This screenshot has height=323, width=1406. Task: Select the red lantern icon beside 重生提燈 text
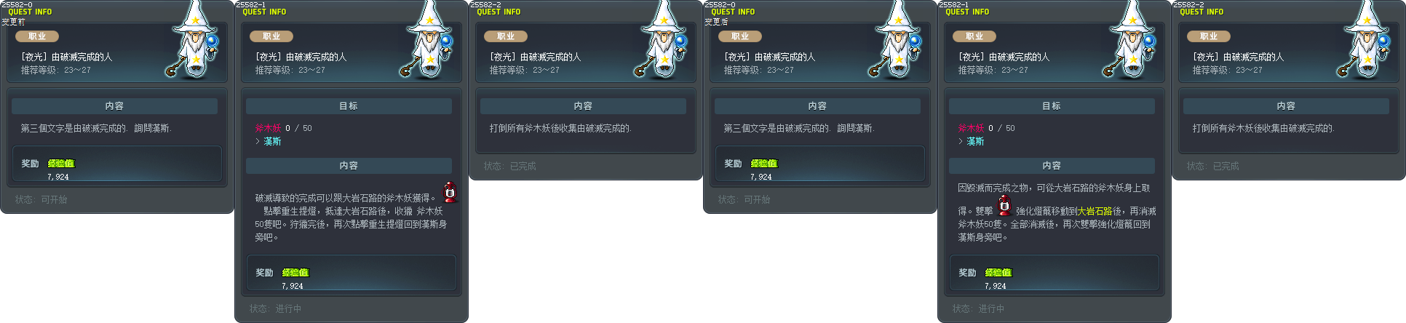tap(450, 191)
